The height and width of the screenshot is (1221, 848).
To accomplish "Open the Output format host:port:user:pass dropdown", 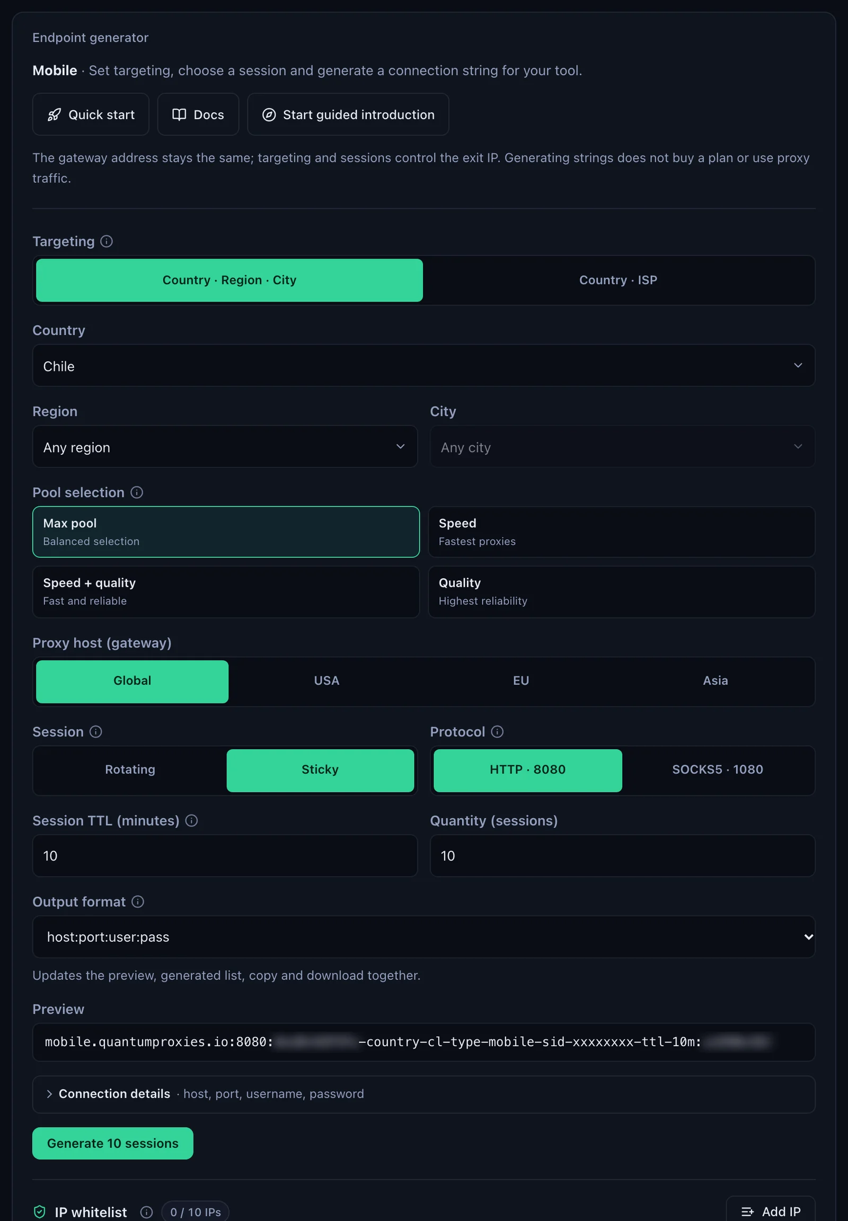I will pos(424,937).
